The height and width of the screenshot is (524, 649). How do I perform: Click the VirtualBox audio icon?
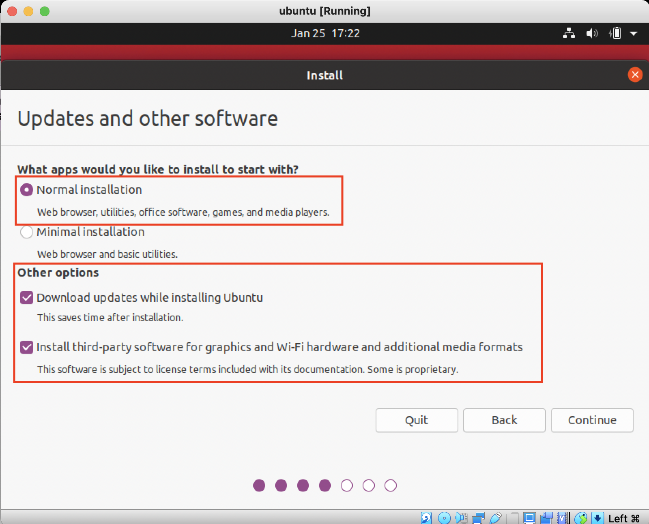tap(462, 518)
